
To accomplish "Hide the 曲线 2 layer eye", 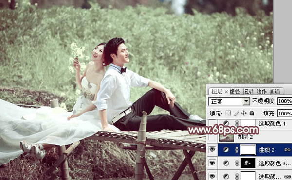I will (212, 149).
